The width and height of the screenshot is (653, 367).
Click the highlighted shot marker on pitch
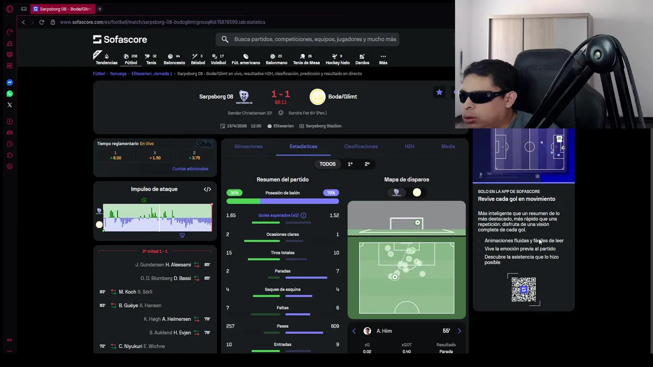click(x=395, y=277)
